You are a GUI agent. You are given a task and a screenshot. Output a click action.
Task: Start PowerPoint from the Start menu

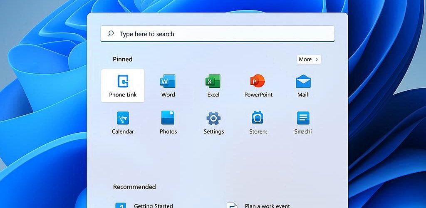point(258,86)
